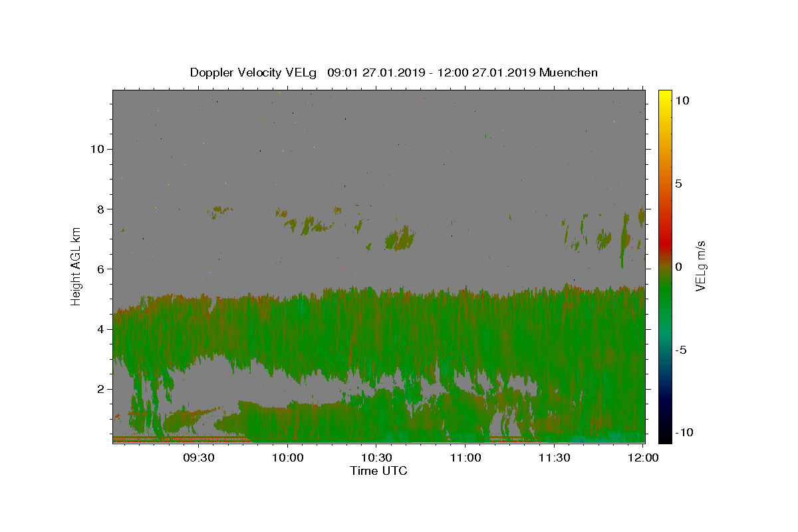Click the height axis label 6
Screen dimensions: 798x532
[x=99, y=269]
